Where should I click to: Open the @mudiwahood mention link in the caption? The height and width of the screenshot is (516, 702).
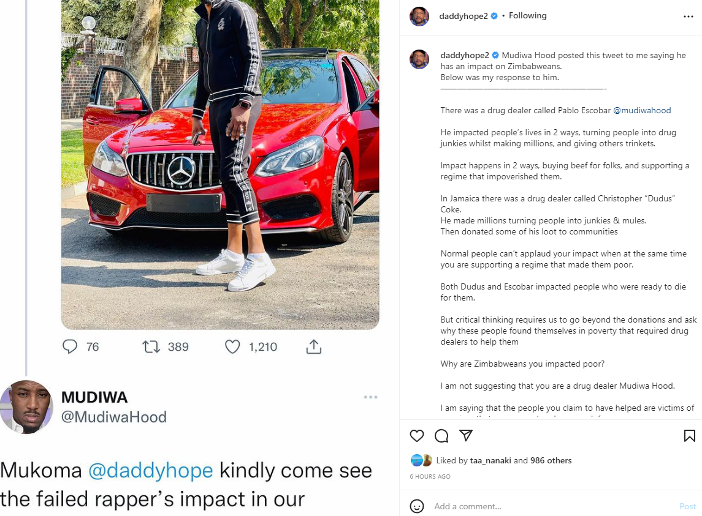click(641, 110)
